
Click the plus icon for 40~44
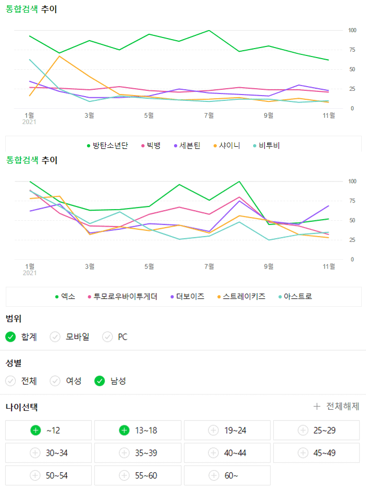coord(213,453)
